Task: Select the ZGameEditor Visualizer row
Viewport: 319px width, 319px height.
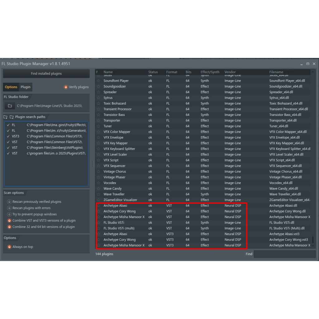Action: [203, 200]
